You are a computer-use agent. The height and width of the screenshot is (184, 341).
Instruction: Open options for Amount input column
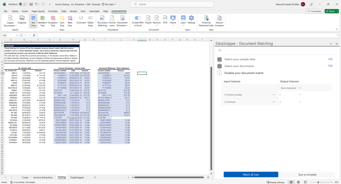(x=274, y=102)
